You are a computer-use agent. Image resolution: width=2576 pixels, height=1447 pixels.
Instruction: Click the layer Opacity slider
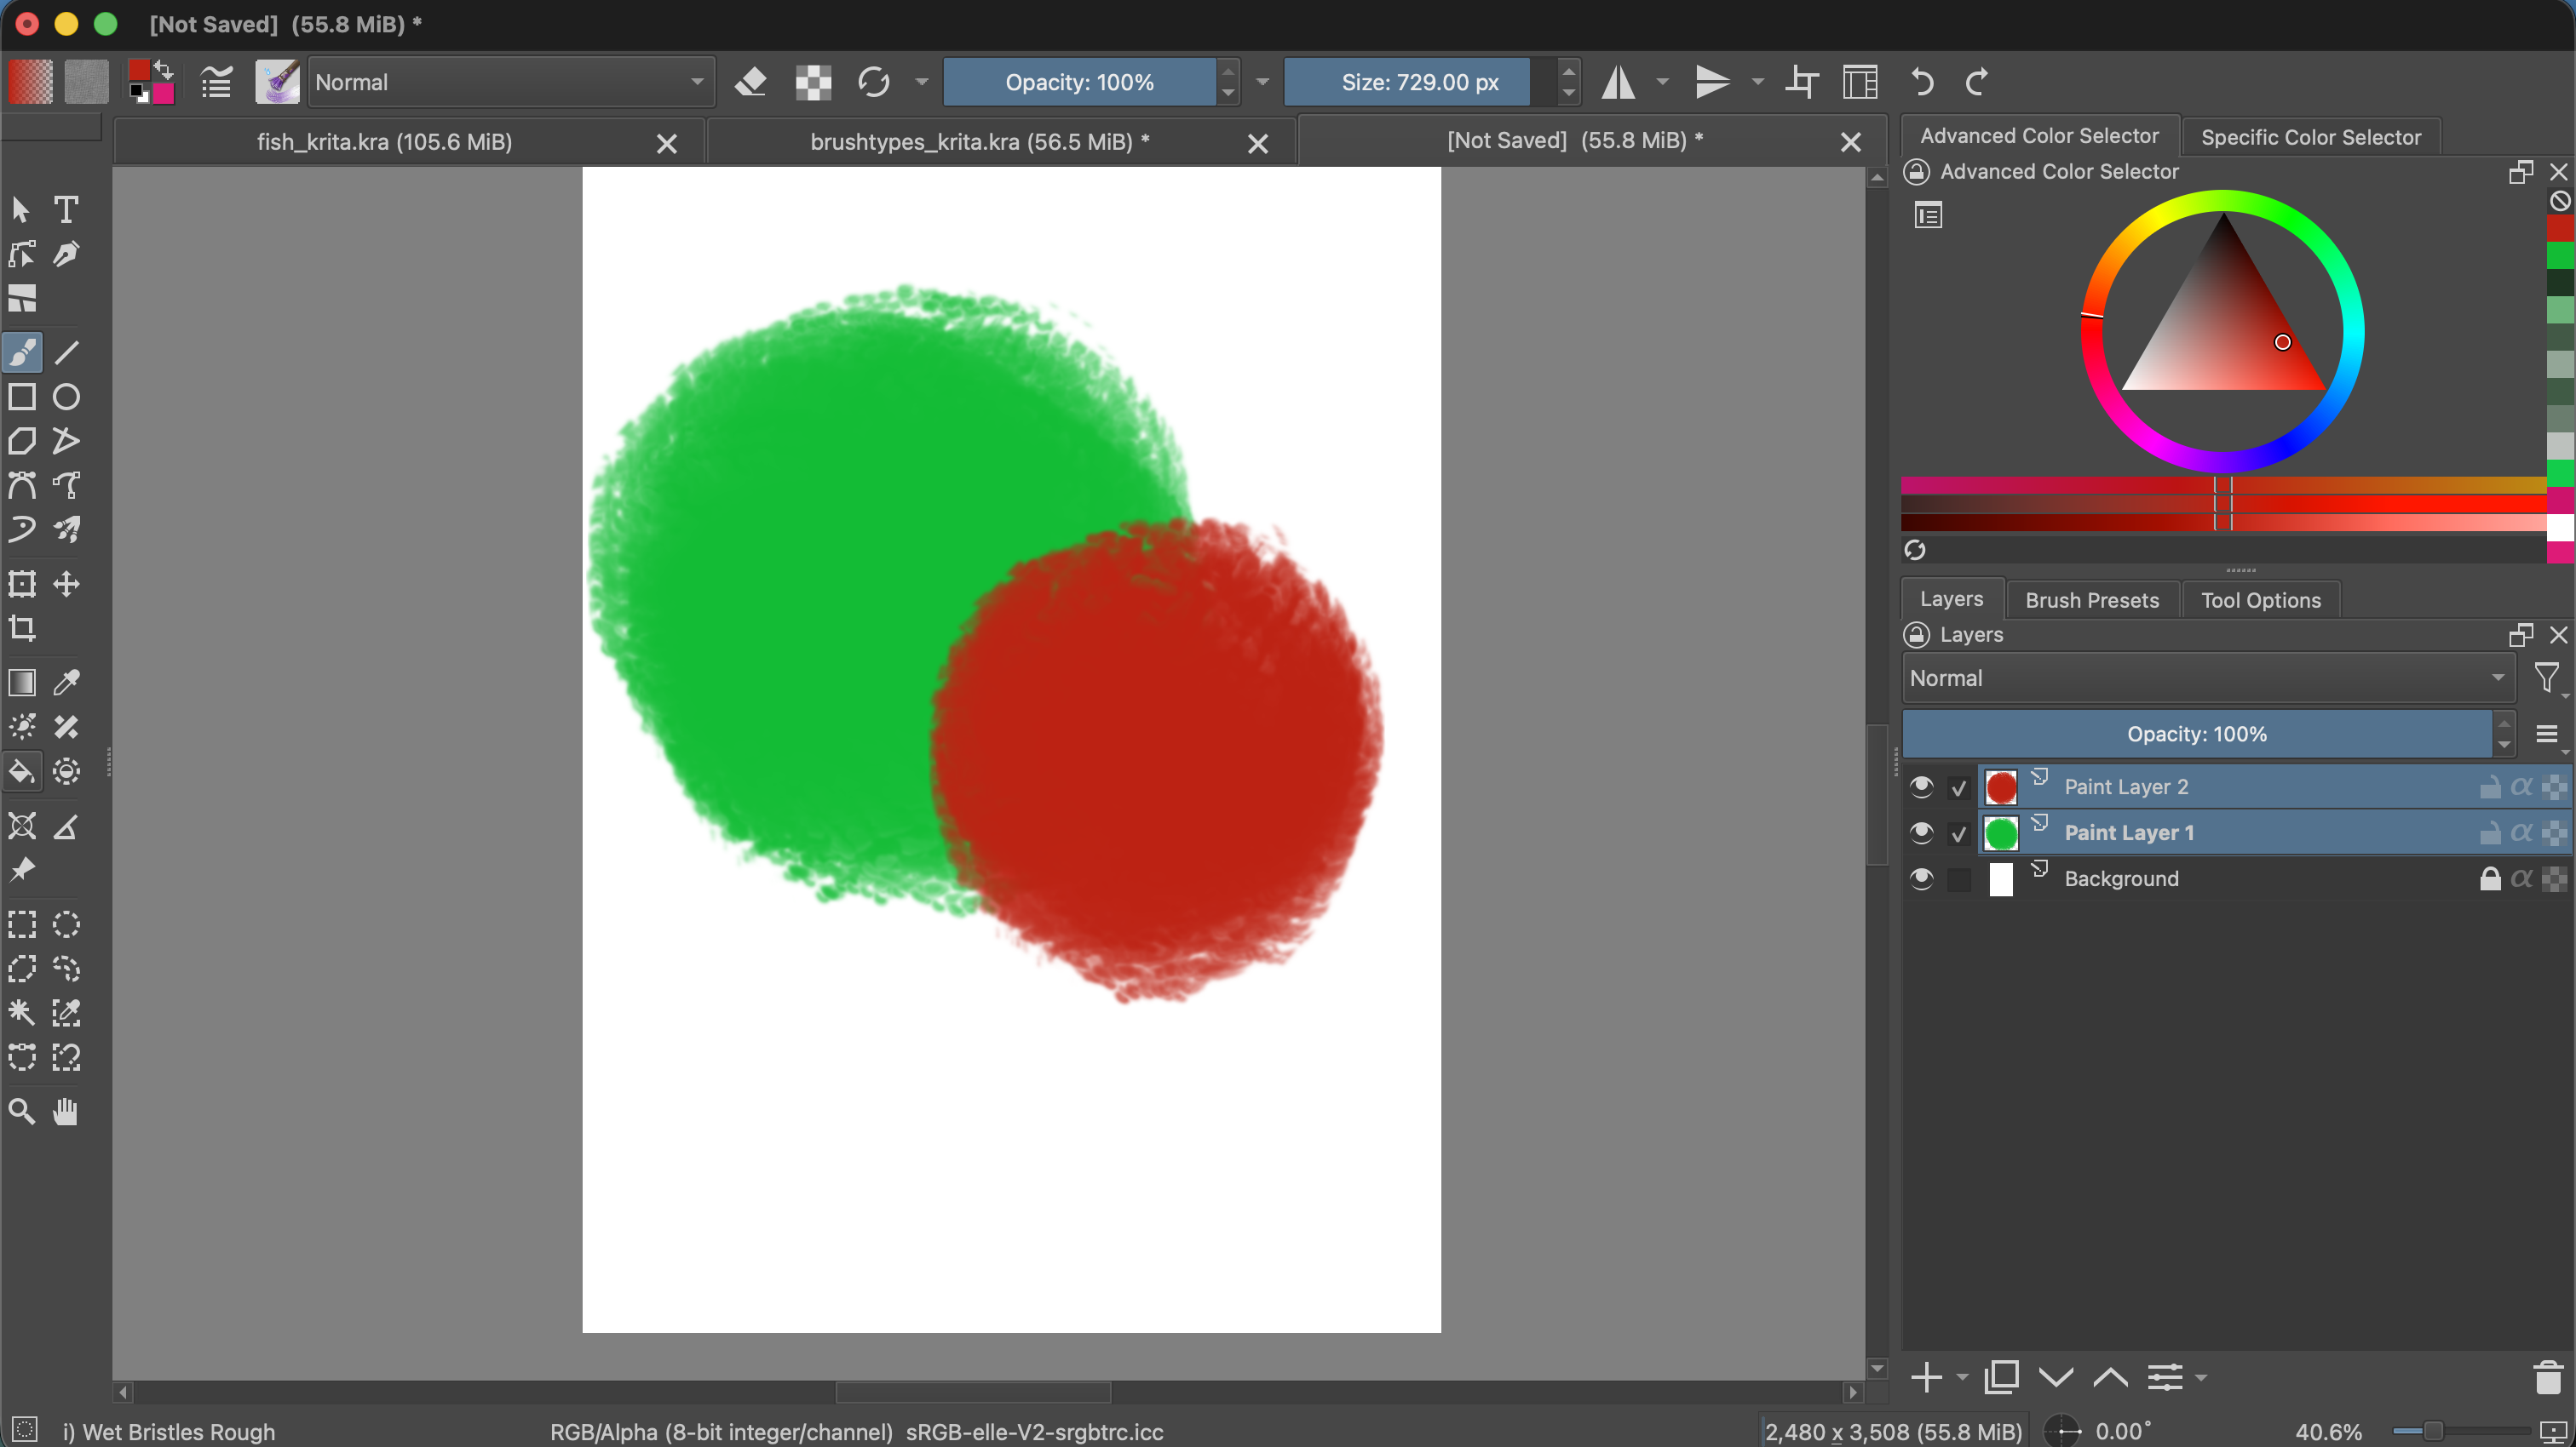pyautogui.click(x=2197, y=735)
